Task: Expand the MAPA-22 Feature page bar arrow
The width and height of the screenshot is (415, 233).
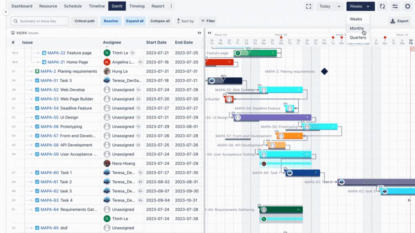Action: click(x=273, y=53)
